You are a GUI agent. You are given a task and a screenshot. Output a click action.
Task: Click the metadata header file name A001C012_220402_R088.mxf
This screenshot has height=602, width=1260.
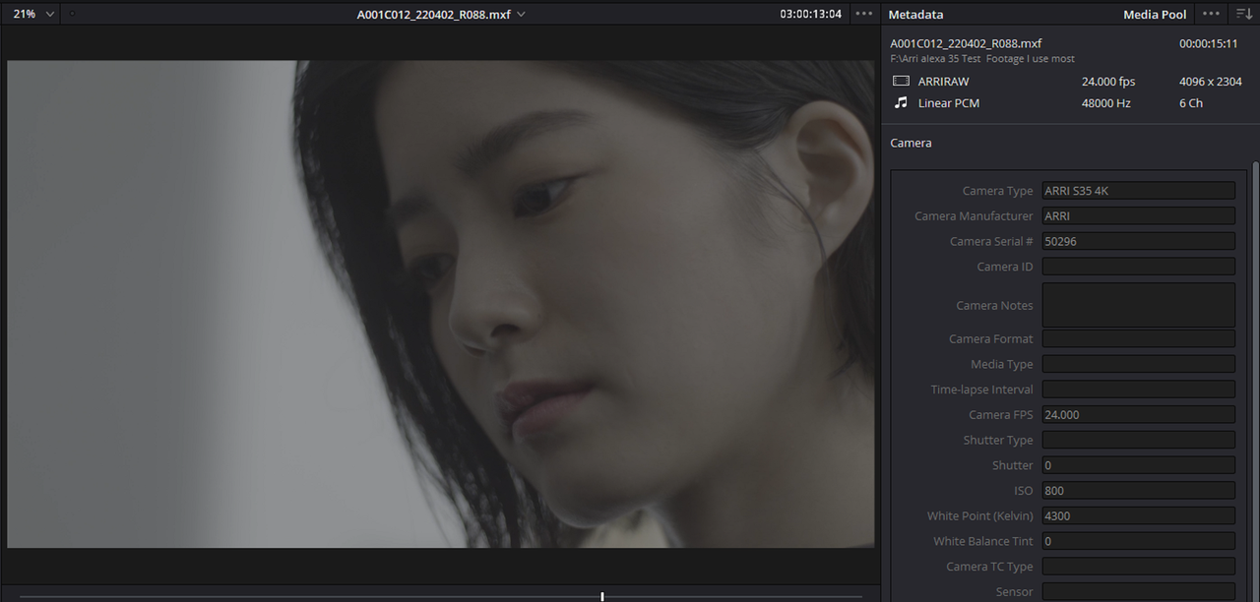[966, 44]
